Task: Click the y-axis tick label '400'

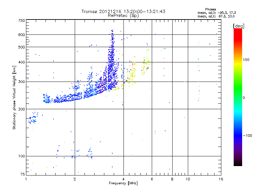Action: 21,62
